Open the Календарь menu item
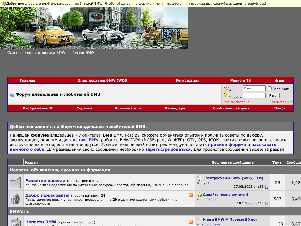 pos(175,108)
